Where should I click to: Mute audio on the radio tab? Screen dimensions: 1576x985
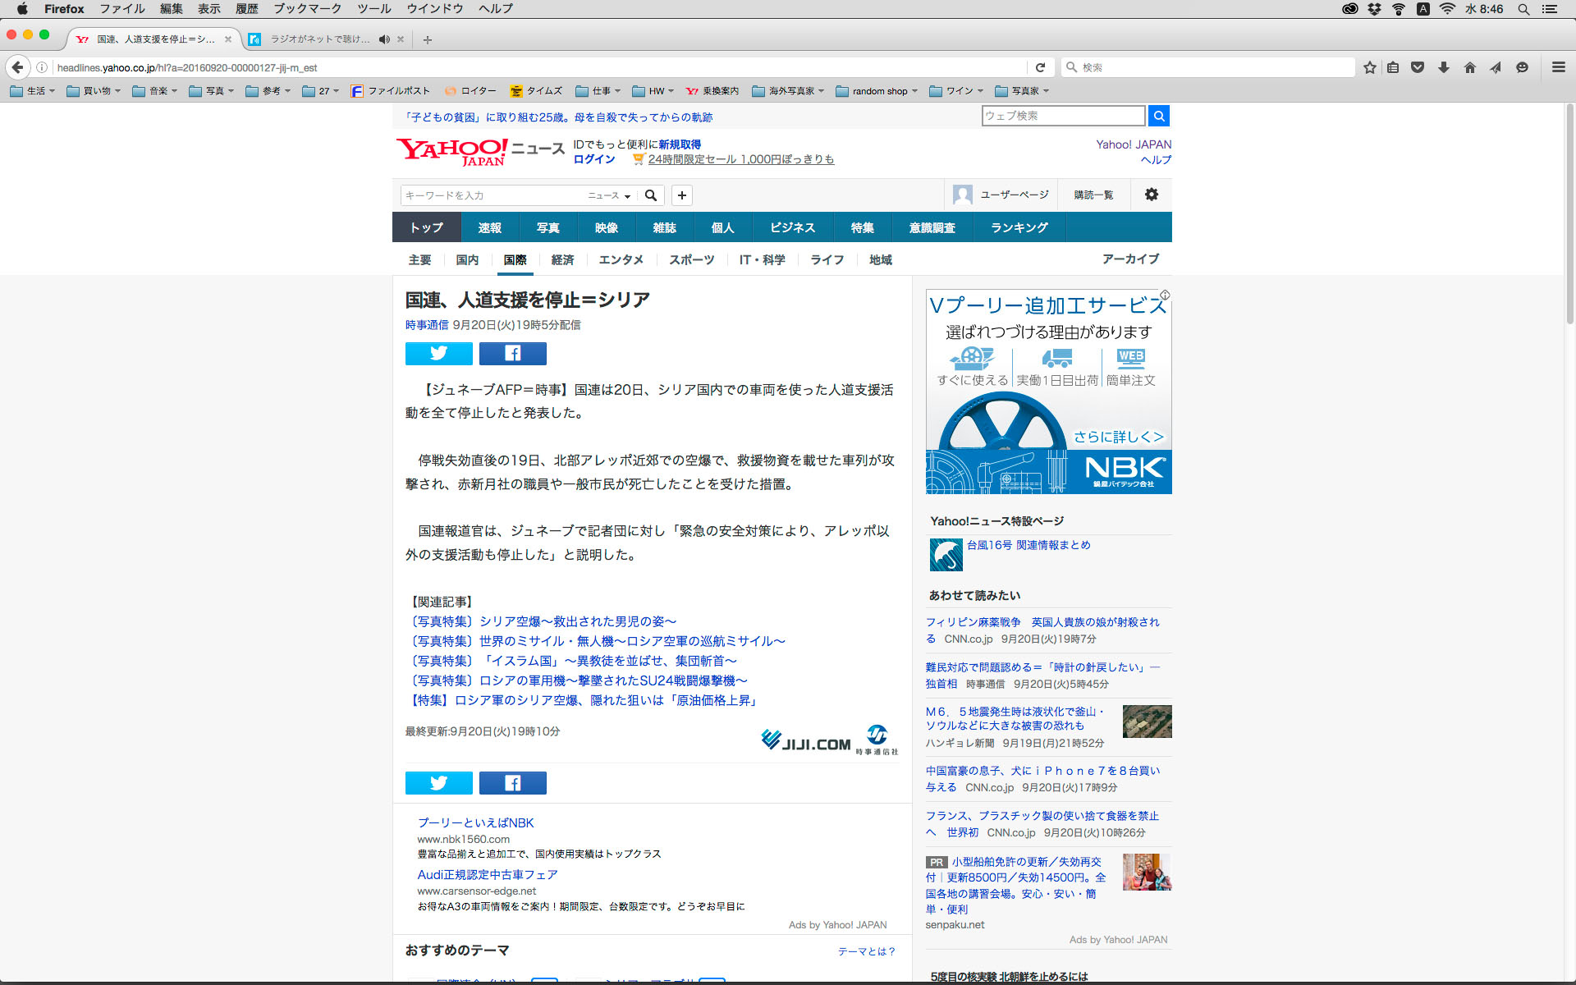point(384,39)
